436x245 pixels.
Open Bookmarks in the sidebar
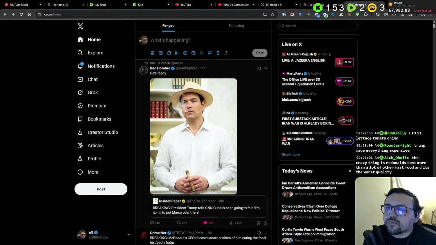click(x=94, y=119)
